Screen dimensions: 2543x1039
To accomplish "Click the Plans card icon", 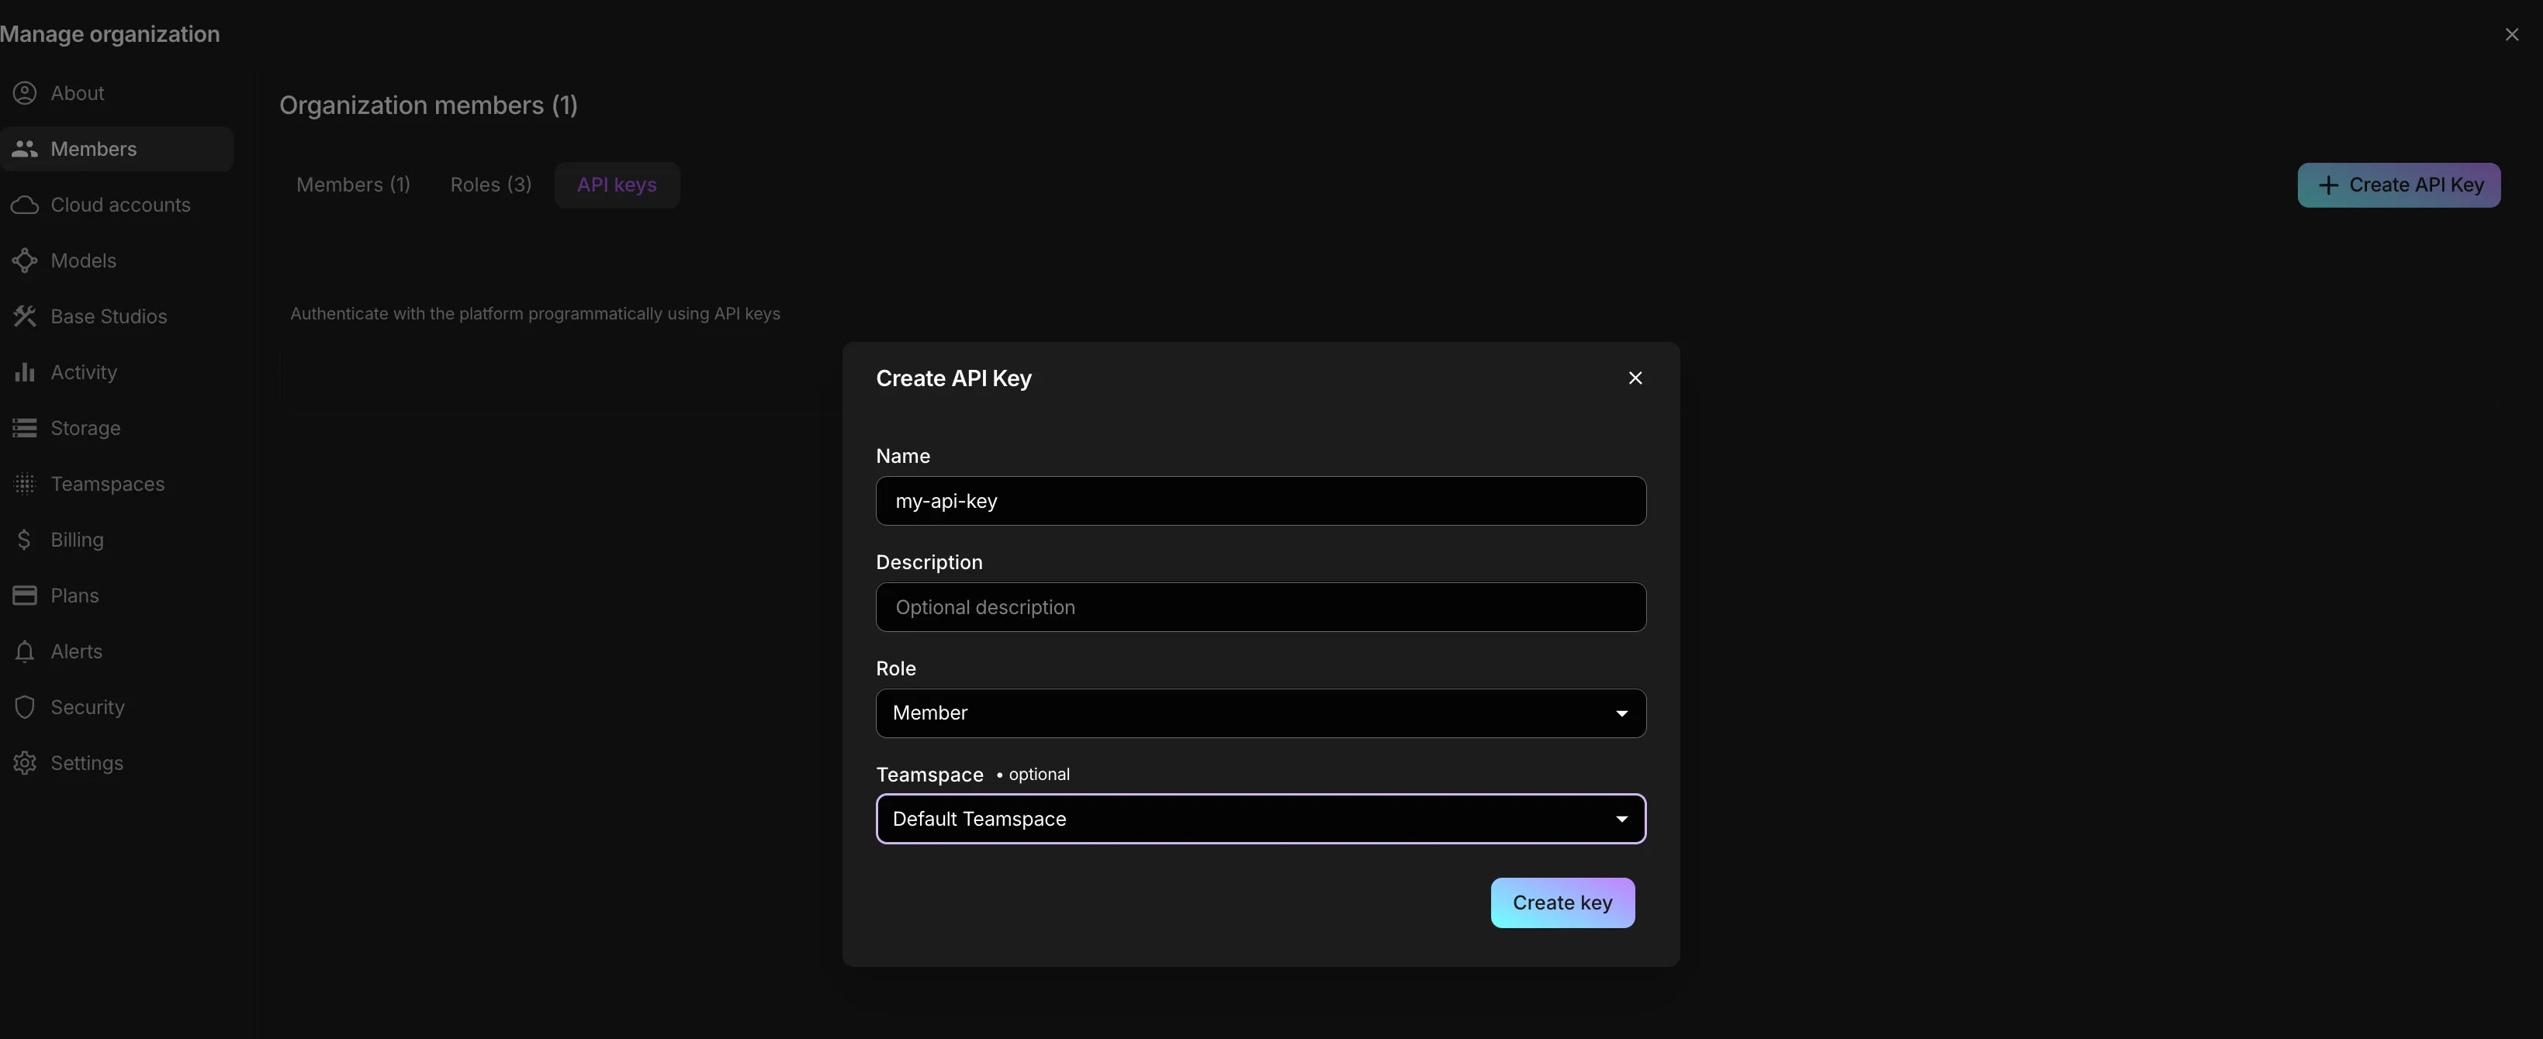I will pos(25,596).
